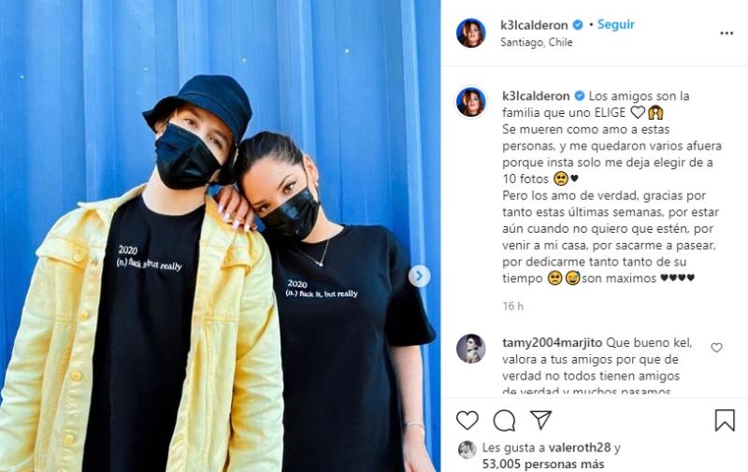748x472 pixels.
Task: Open valeroth28 profile from likes
Action: click(x=579, y=448)
